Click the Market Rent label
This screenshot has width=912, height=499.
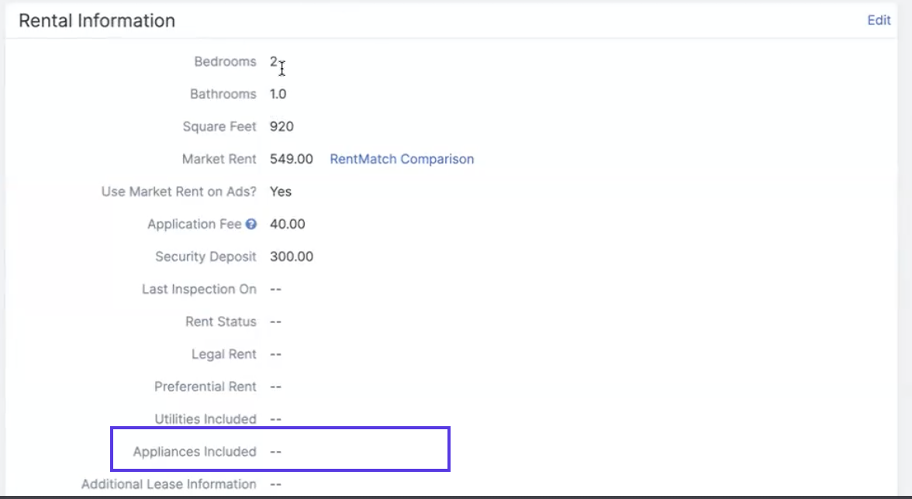[x=219, y=159]
